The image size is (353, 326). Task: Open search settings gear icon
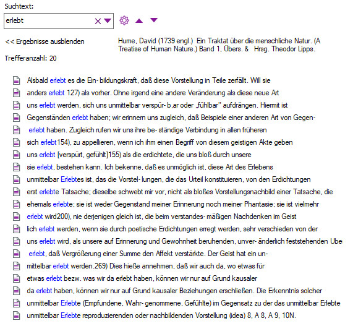point(124,20)
